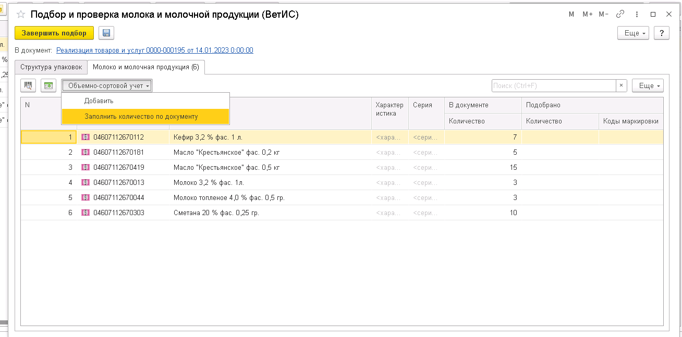Viewport: 682px width, 337px height.
Task: Click the M− memory subtract icon
Action: [604, 14]
